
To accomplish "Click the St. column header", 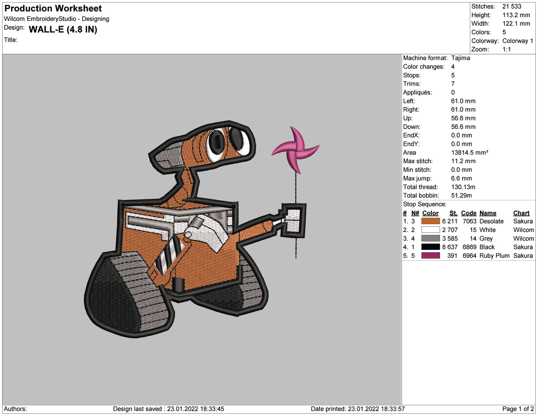I will (x=453, y=213).
